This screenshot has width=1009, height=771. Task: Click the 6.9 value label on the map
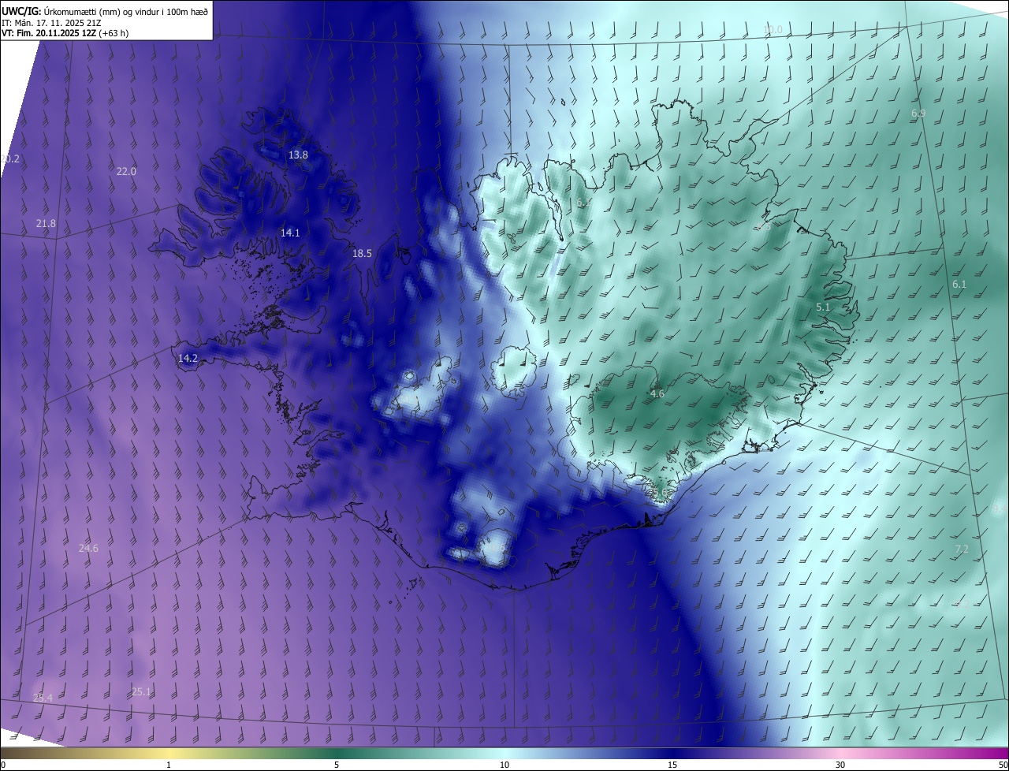(x=918, y=114)
